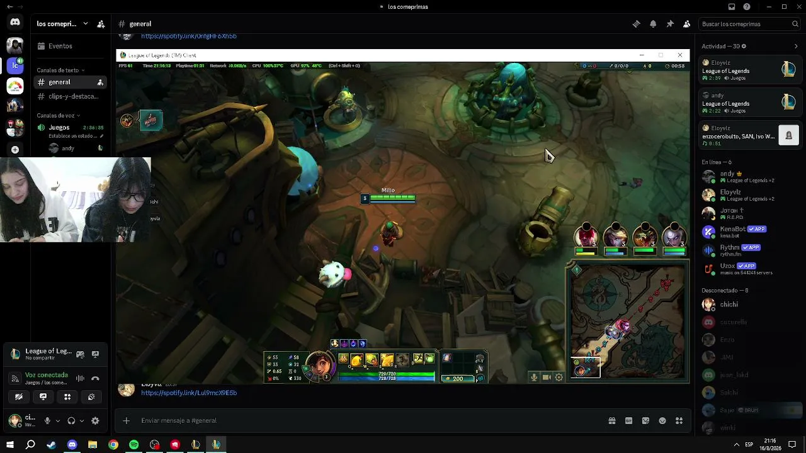Viewport: 806px width, 453px height.
Task: Open voice connection details signal icon
Action: [x=15, y=378]
